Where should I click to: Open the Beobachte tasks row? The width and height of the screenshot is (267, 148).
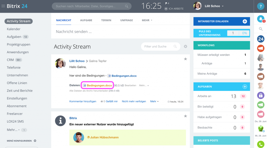click(x=222, y=127)
